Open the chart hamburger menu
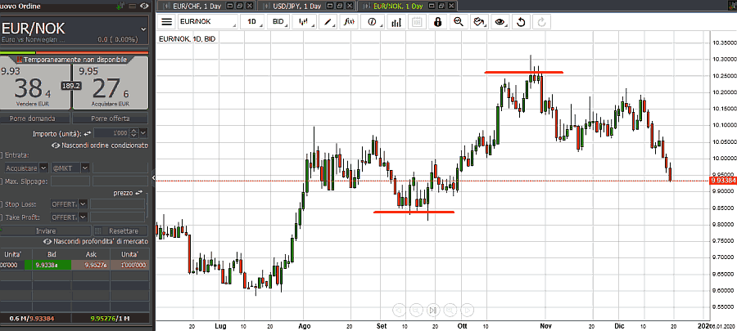This screenshot has height=331, width=737. pyautogui.click(x=167, y=22)
